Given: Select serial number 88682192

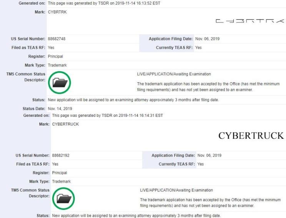Looking at the screenshot, I should [x=61, y=155].
